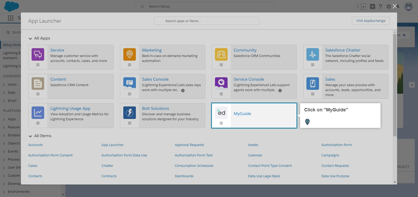This screenshot has height=197, width=418.
Task: Open the Contact Point Type Consent link
Action: [270, 166]
